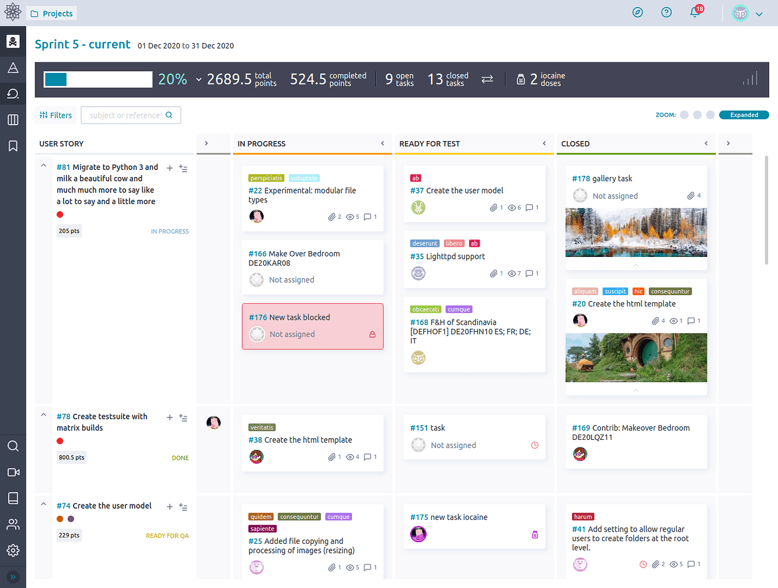The width and height of the screenshot is (778, 588).
Task: Click the sprint progress bar
Action: click(98, 79)
